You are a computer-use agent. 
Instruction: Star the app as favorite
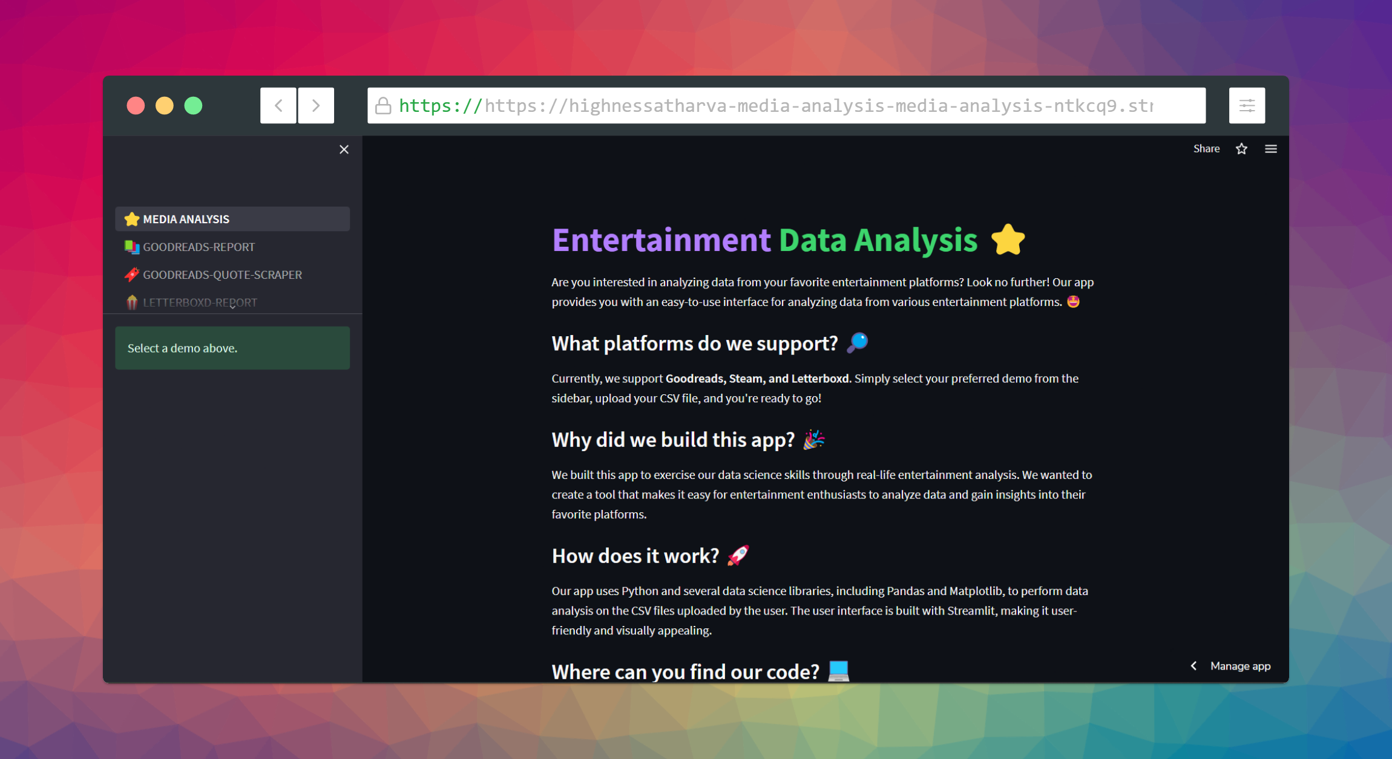(1241, 149)
